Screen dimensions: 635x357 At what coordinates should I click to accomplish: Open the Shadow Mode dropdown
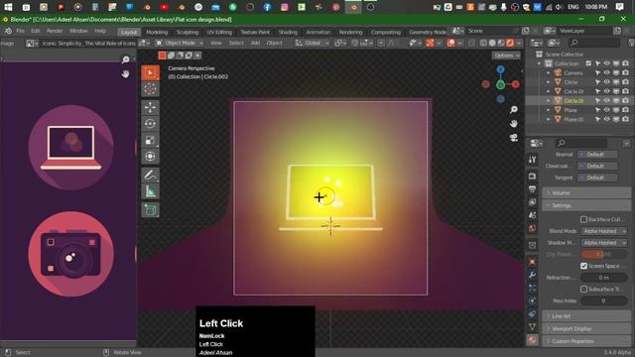pyautogui.click(x=604, y=243)
